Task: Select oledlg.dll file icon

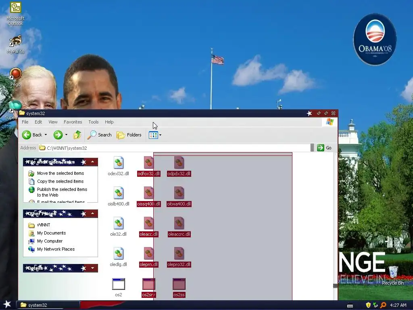Action: click(119, 253)
